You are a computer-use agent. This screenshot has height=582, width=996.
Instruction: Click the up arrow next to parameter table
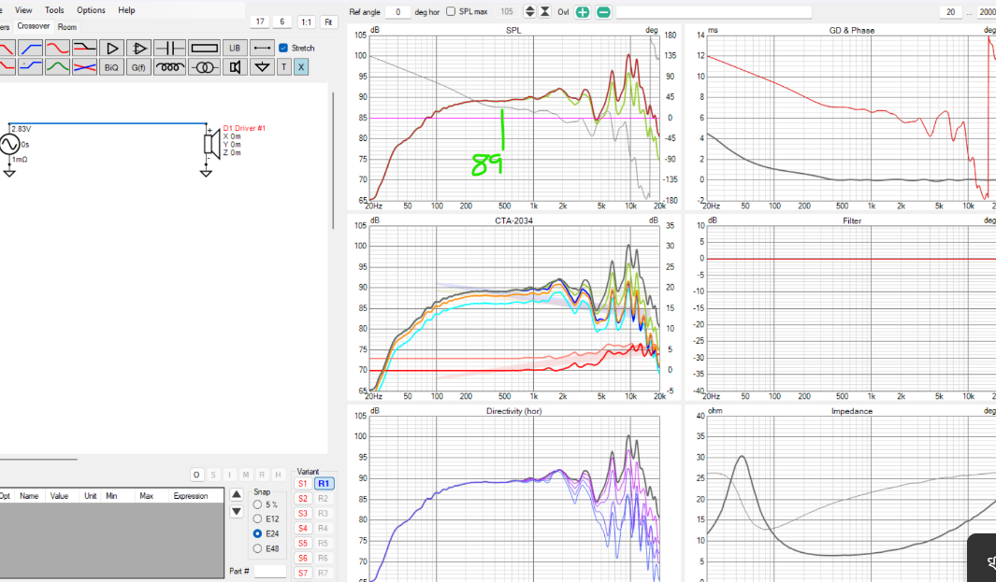click(x=237, y=494)
